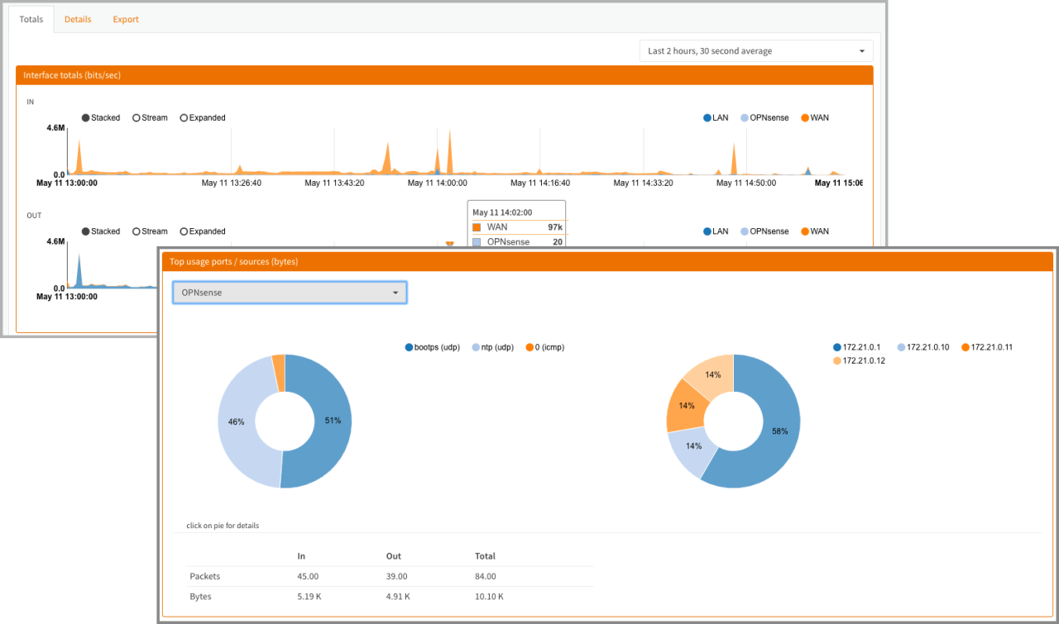
Task: Toggle ntp (udp) legend entry
Action: point(493,348)
